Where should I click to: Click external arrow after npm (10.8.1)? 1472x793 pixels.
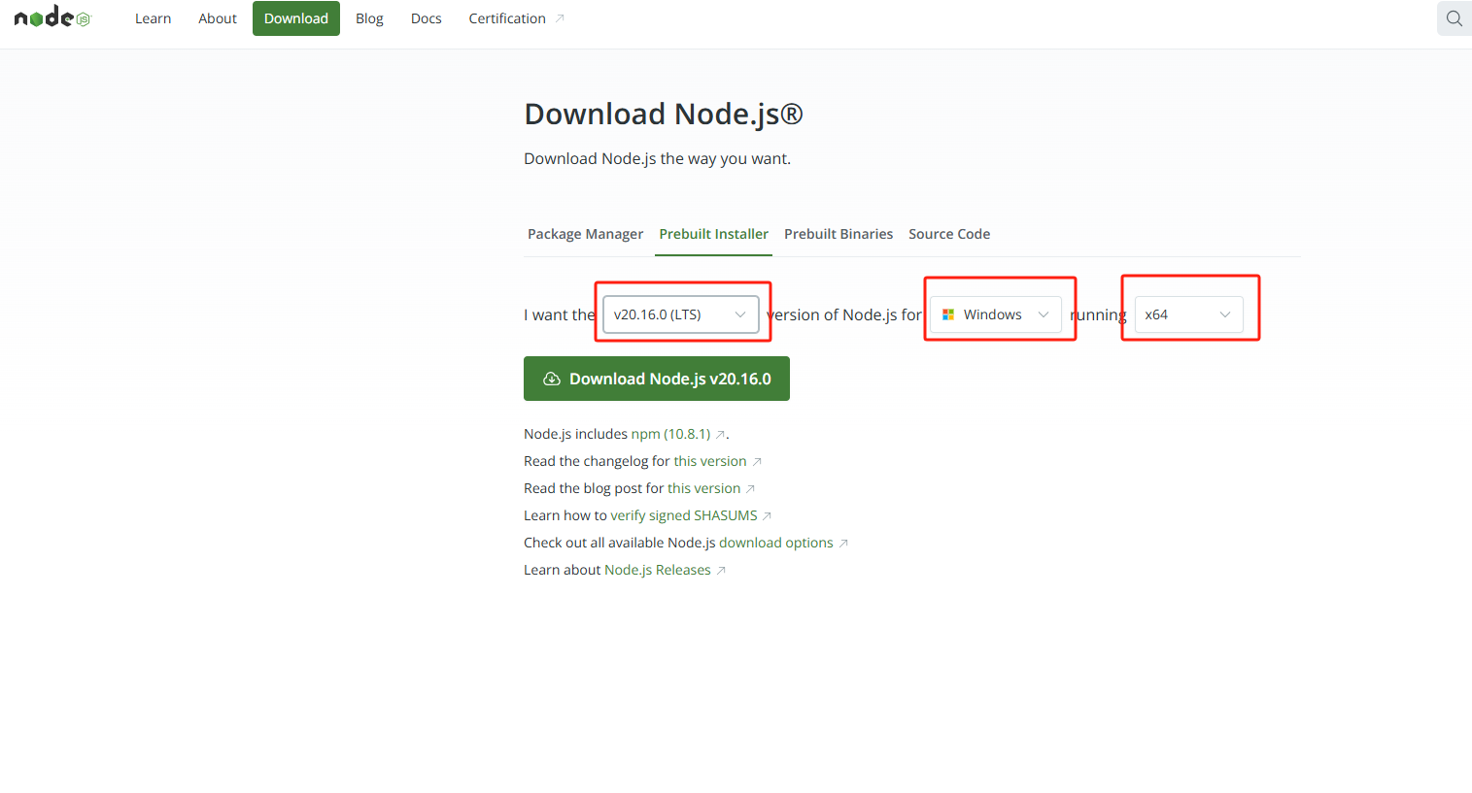[720, 435]
